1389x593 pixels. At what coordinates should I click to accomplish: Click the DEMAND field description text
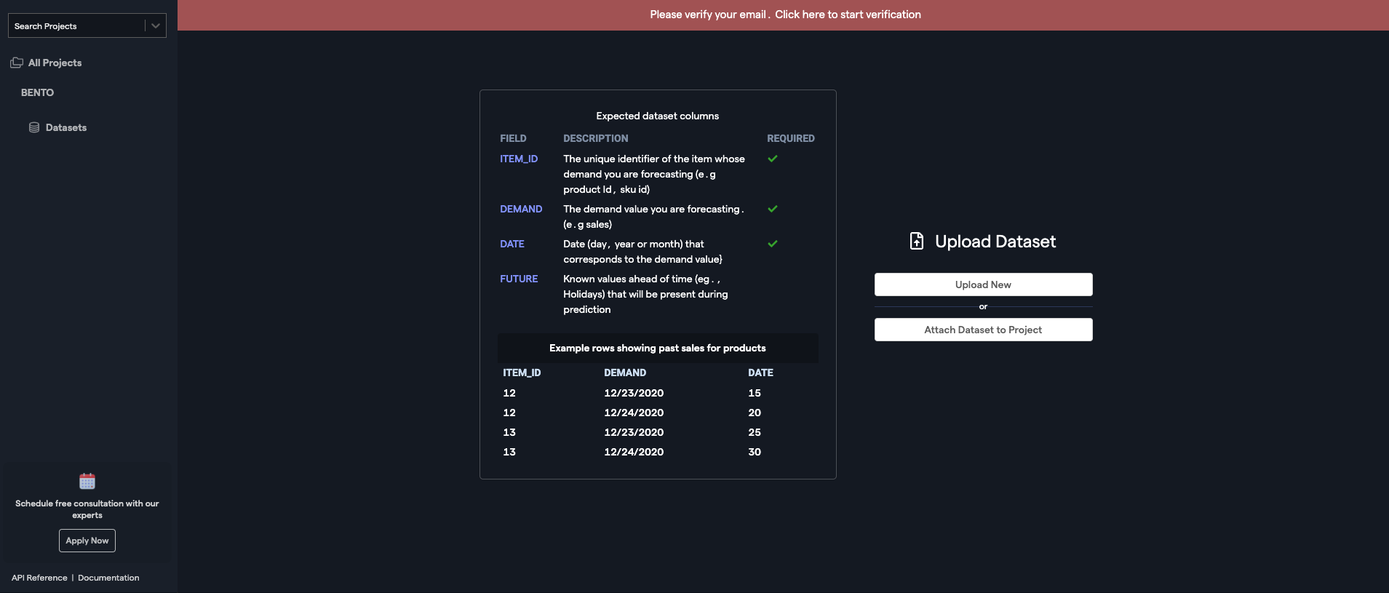pos(653,216)
